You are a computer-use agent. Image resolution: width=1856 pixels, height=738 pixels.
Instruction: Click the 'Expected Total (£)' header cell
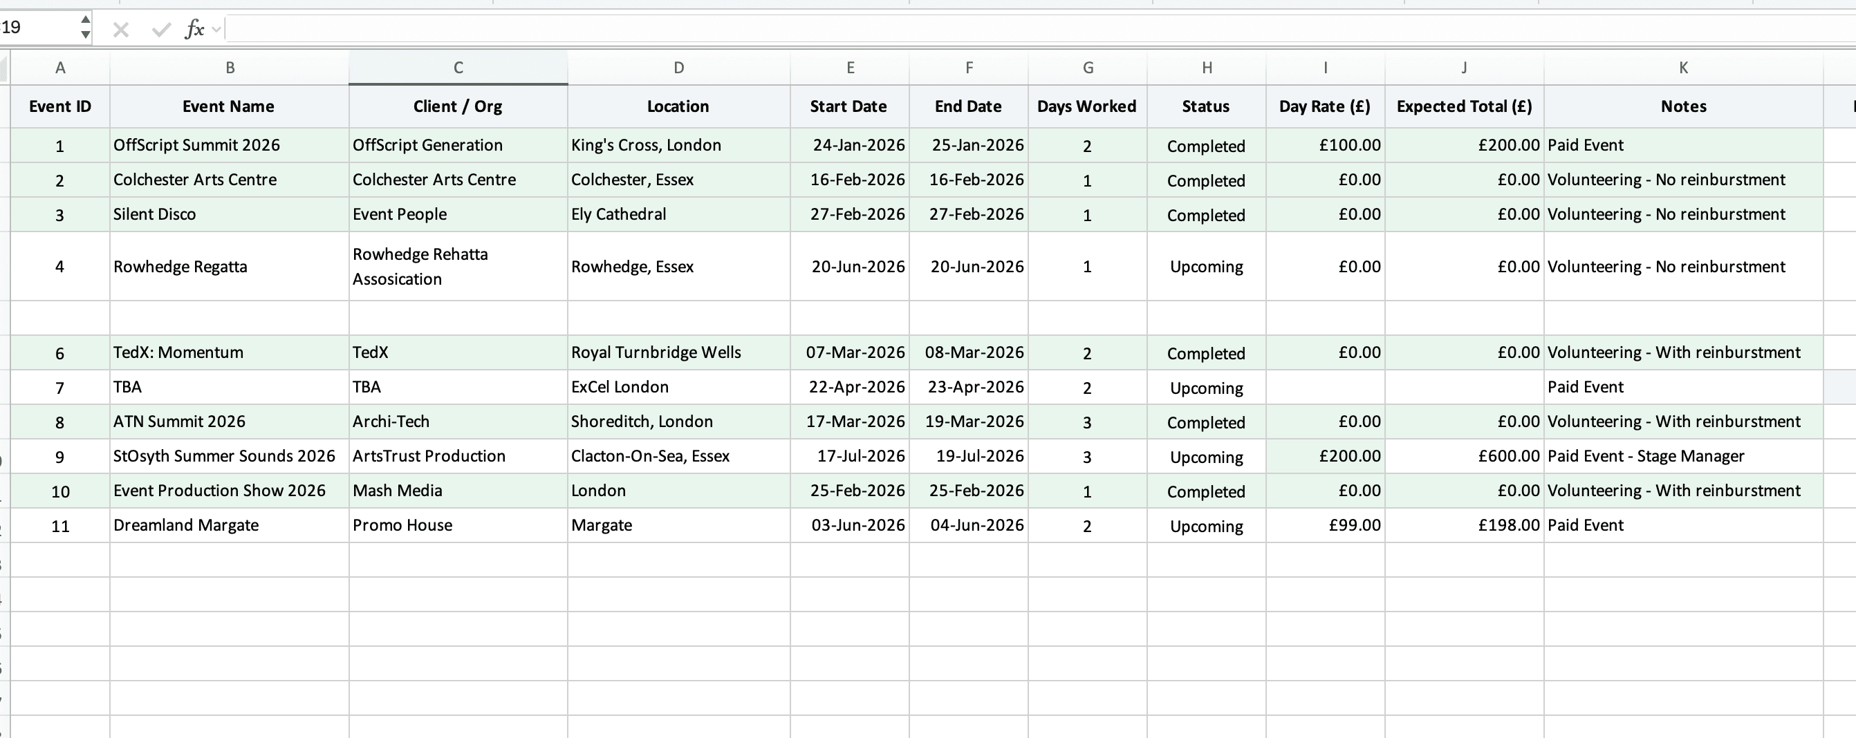(x=1464, y=106)
